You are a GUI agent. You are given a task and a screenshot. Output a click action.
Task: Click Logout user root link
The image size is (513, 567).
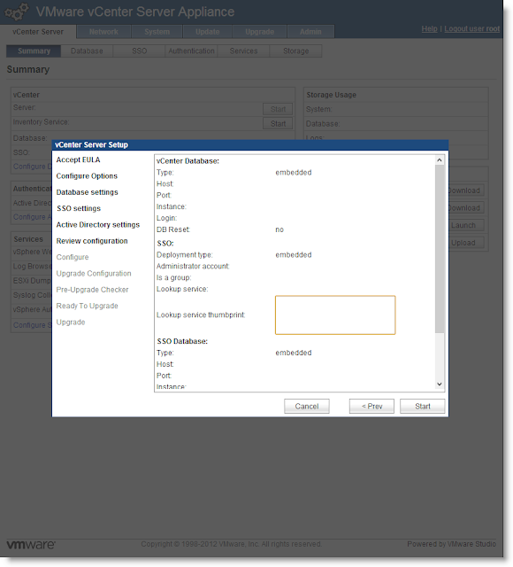471,28
